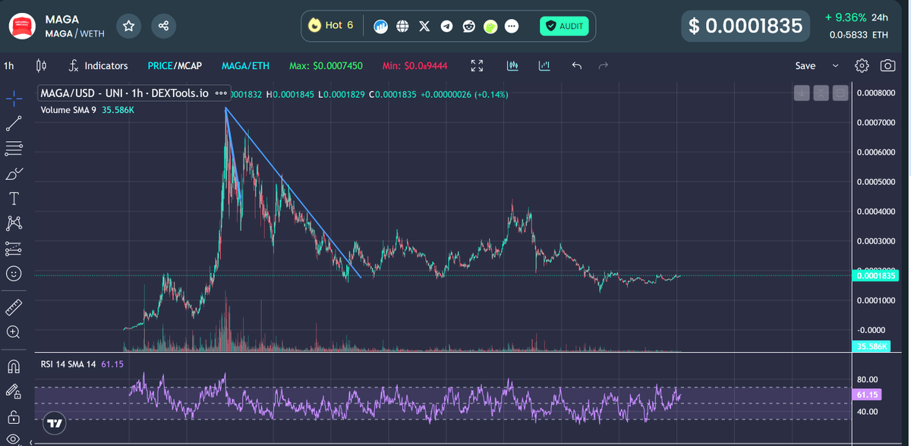The height and width of the screenshot is (446, 911).
Task: Click the 61.15 RSI axis value tag
Action: coord(867,395)
